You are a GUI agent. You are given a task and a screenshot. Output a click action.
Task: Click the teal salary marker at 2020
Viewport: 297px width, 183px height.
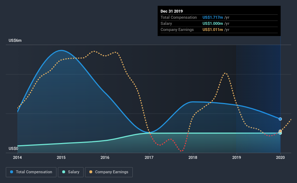point(280,133)
